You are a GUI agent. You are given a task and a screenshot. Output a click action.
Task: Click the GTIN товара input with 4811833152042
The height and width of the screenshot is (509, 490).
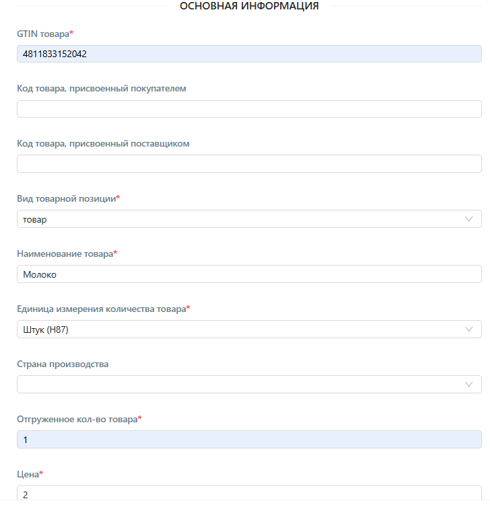click(249, 54)
